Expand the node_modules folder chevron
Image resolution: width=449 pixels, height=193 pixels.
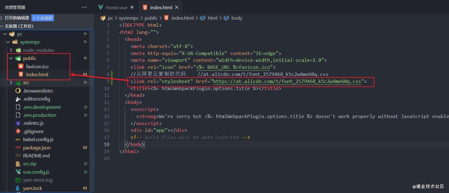(x=11, y=50)
